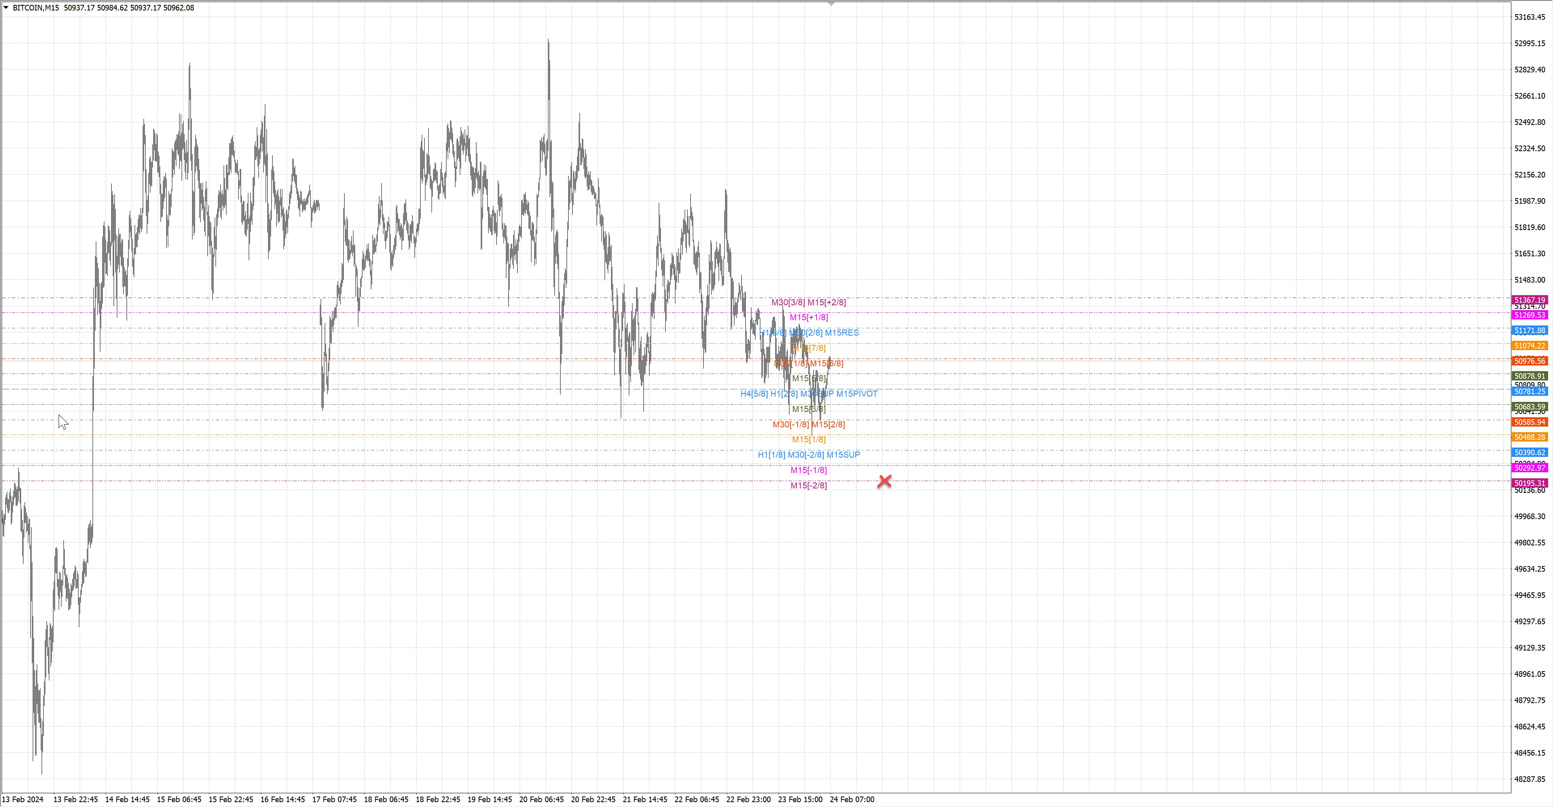Click the 50878.91 olive price tag
Screen dimensions: 1553x807
[1530, 376]
